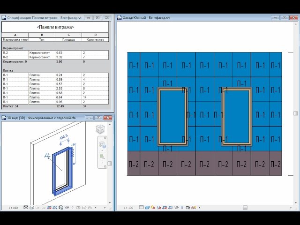Click the area cell 6.64
Image resolution: width=300 pixels, height=225 pixels.
point(68,97)
